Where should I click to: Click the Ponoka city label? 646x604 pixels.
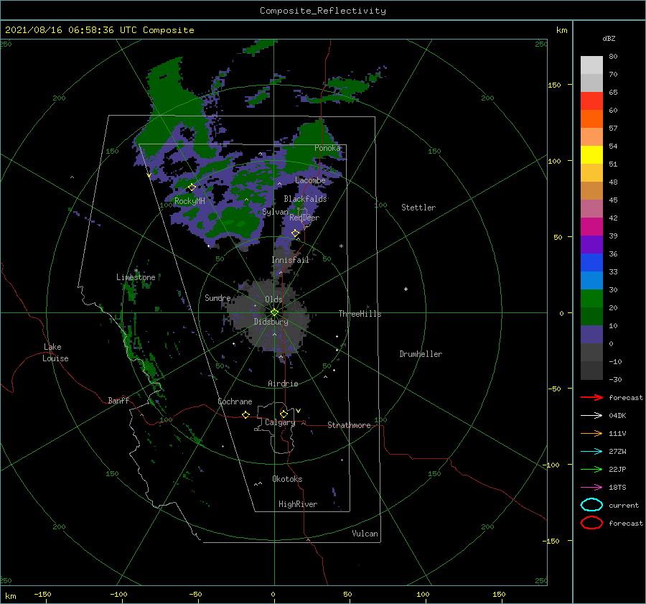click(x=327, y=148)
